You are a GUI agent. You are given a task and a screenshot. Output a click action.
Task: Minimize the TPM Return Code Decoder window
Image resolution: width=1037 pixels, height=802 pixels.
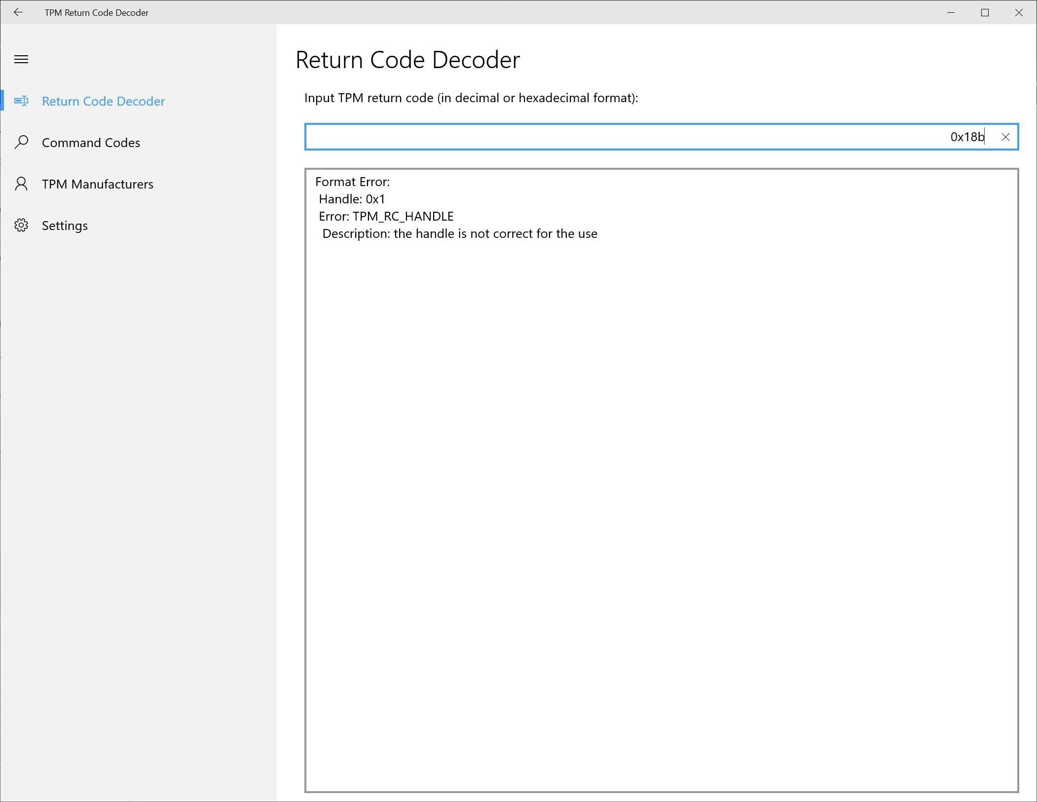pyautogui.click(x=951, y=12)
